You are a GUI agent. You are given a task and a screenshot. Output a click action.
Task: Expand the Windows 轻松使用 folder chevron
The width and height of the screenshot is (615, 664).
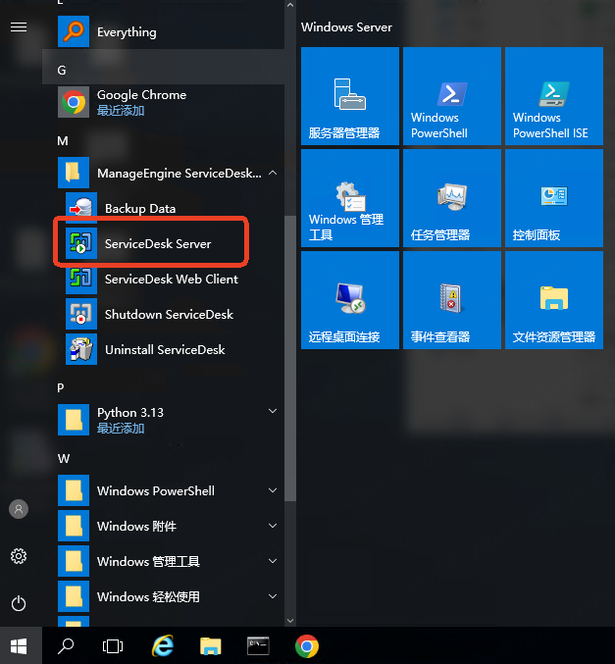274,596
